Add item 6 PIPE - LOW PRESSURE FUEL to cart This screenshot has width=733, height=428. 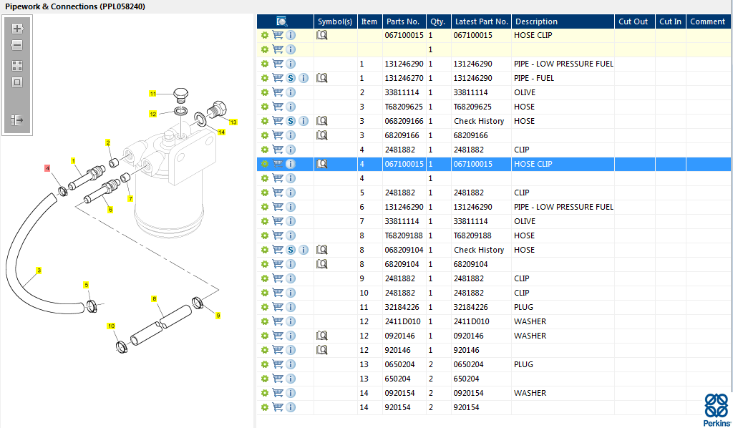[278, 207]
